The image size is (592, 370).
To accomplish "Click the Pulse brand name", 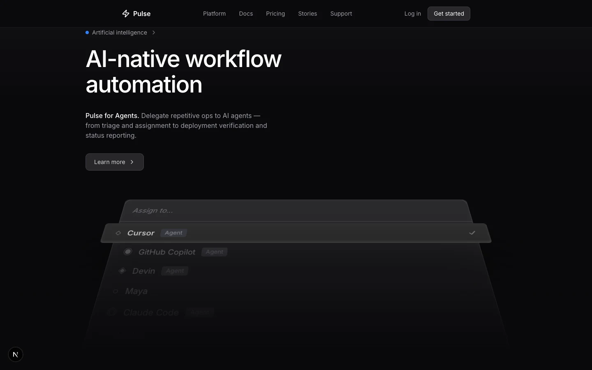I will [142, 14].
